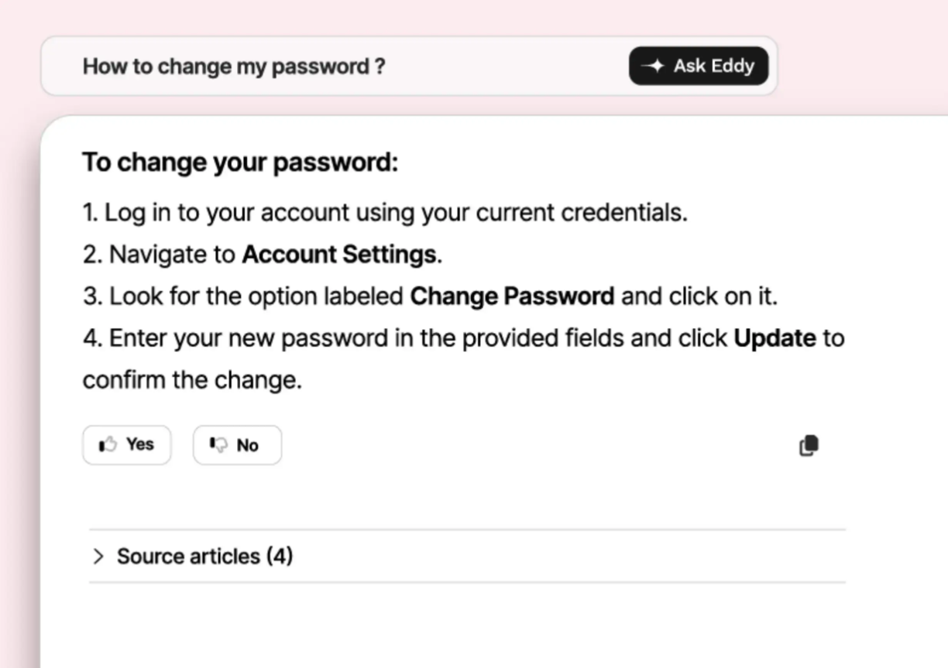Expand the Source articles chevron arrow
Viewport: 948px width, 668px height.
point(98,557)
